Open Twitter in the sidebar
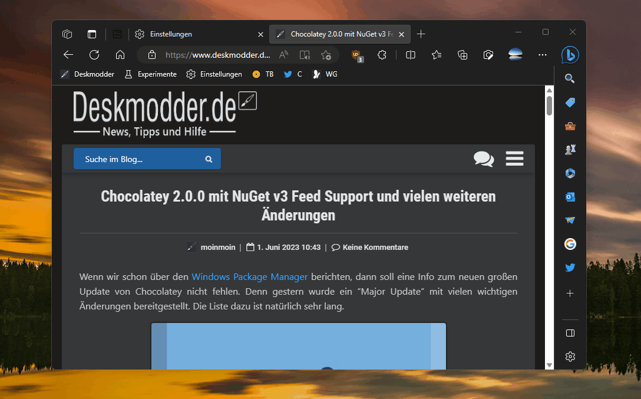 (x=570, y=268)
